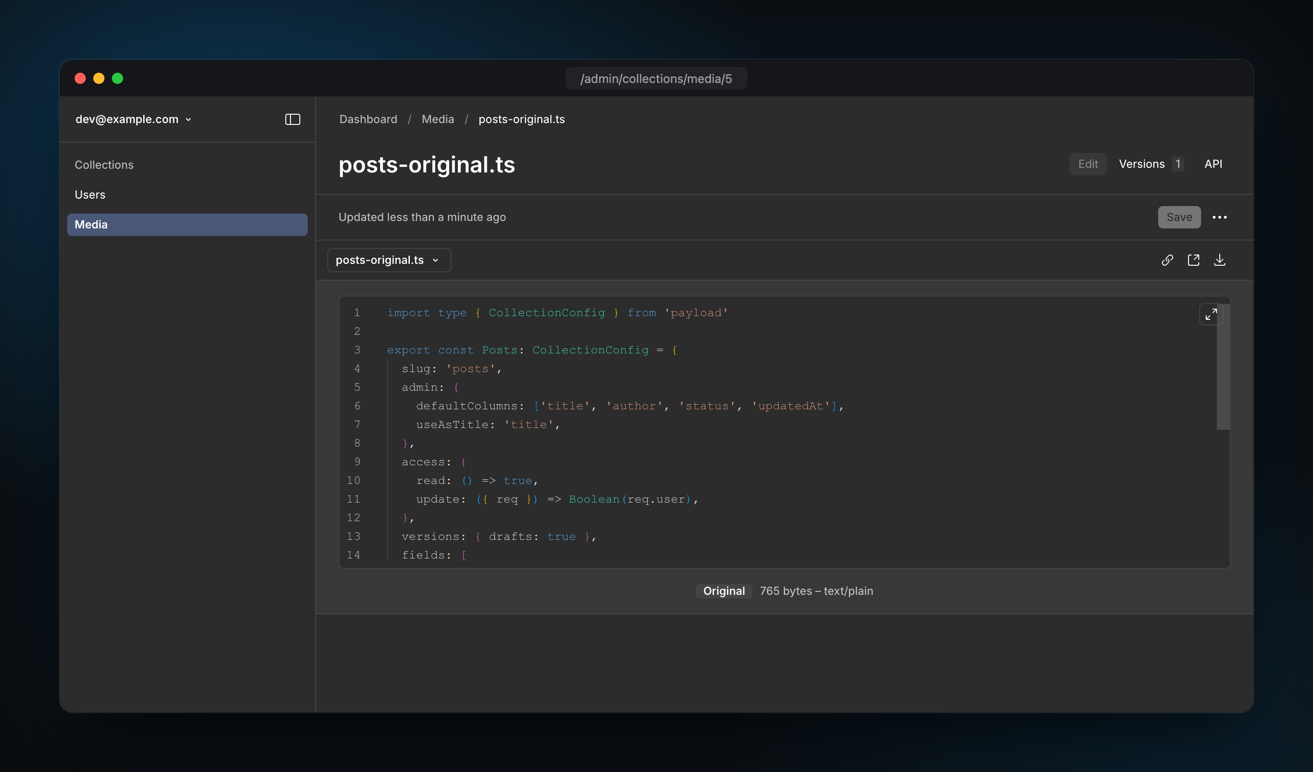The height and width of the screenshot is (772, 1313).
Task: Switch to the API tab
Action: [x=1213, y=164]
